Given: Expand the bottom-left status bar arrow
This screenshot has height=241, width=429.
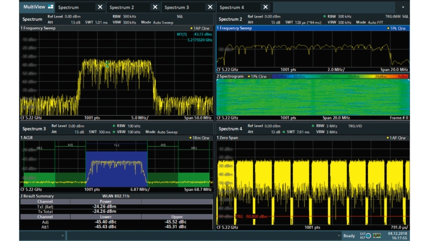Looking at the screenshot, I should [x=63, y=235].
